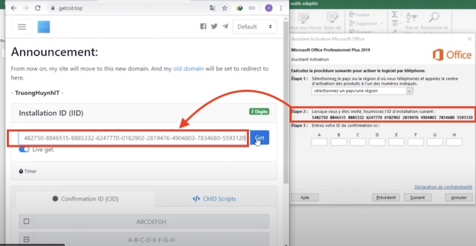The height and width of the screenshot is (246, 476).
Task: Click the Installation ID (IID) heading
Action: coord(51,113)
